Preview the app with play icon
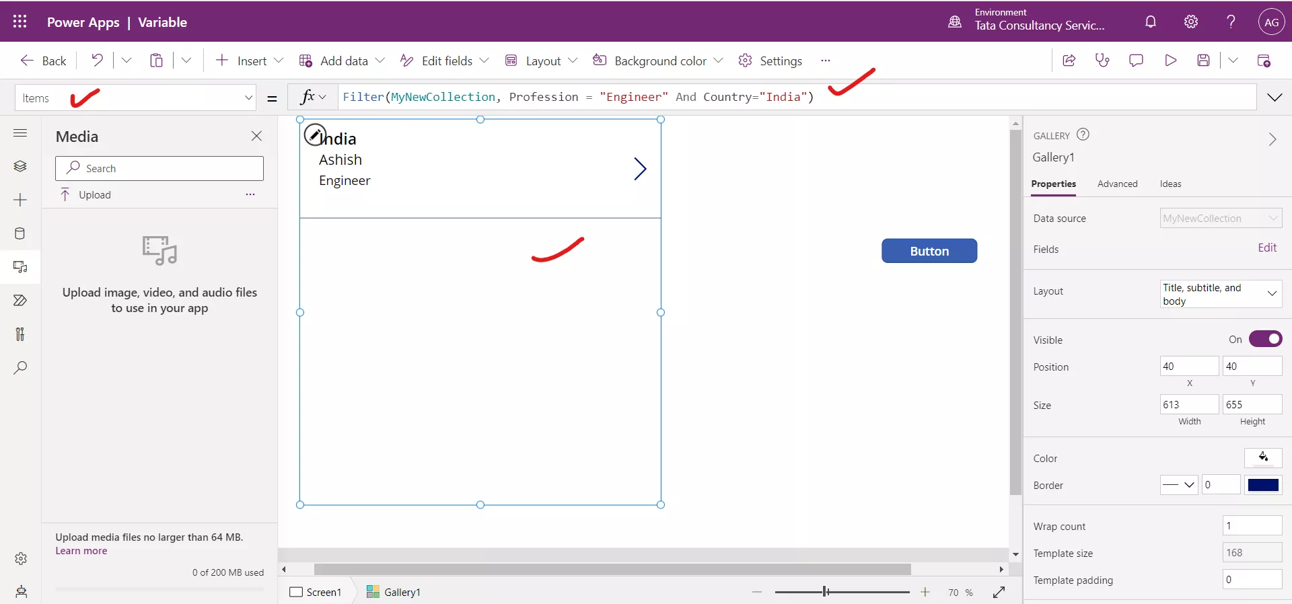 (x=1170, y=61)
